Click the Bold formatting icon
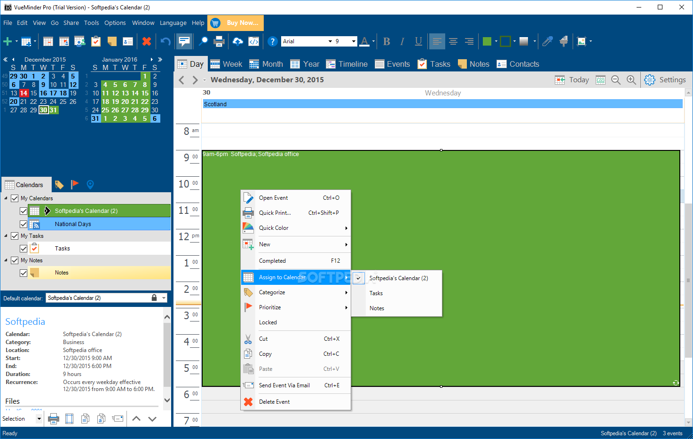 386,41
